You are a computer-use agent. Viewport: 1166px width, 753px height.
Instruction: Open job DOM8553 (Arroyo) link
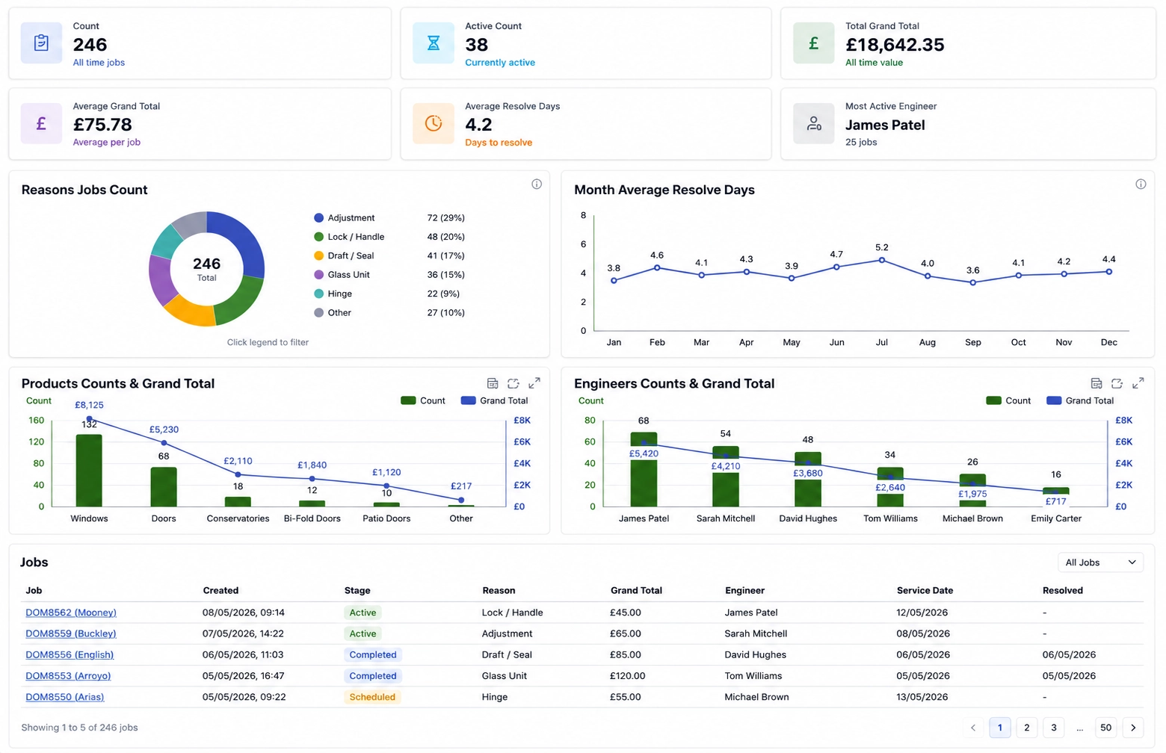click(x=68, y=676)
